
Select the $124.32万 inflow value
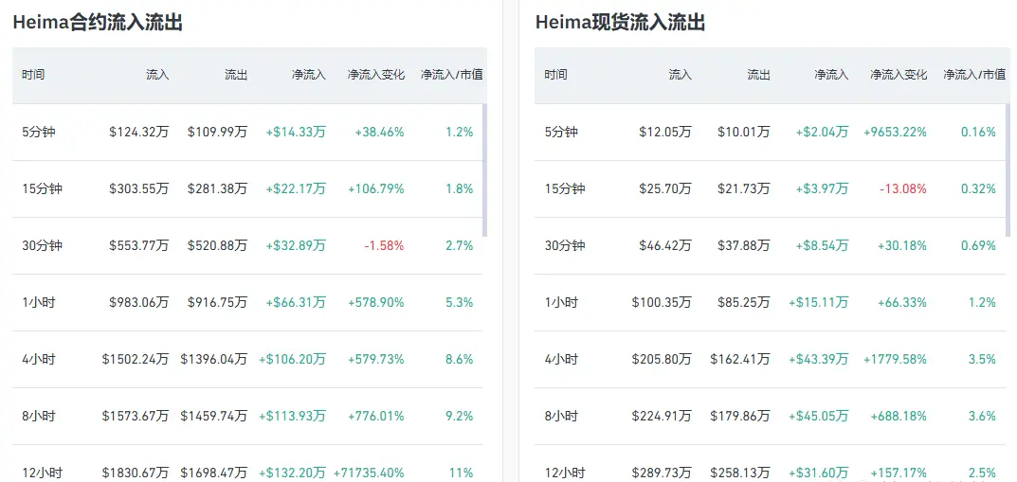[x=138, y=133]
